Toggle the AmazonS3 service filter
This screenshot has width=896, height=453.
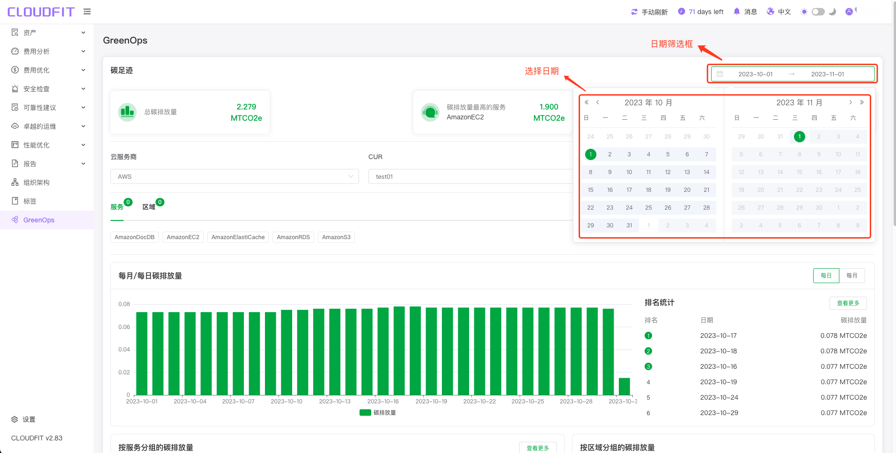pos(336,237)
